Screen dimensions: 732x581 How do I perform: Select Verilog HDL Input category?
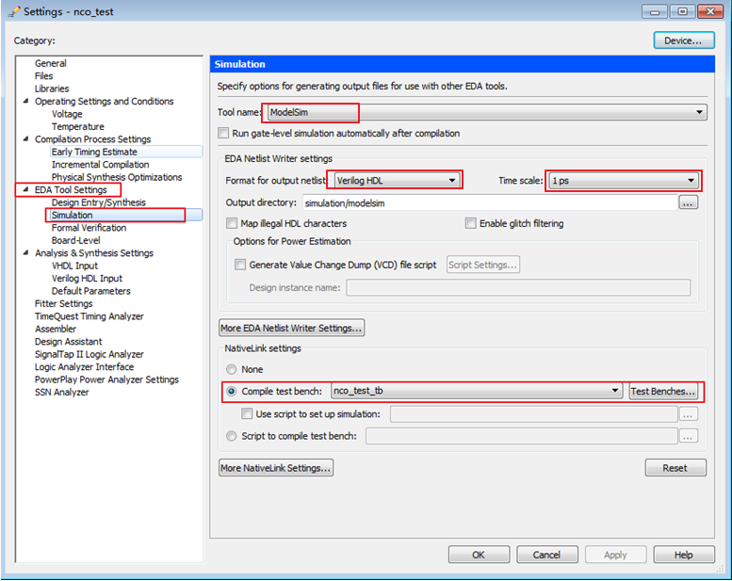pyautogui.click(x=87, y=278)
